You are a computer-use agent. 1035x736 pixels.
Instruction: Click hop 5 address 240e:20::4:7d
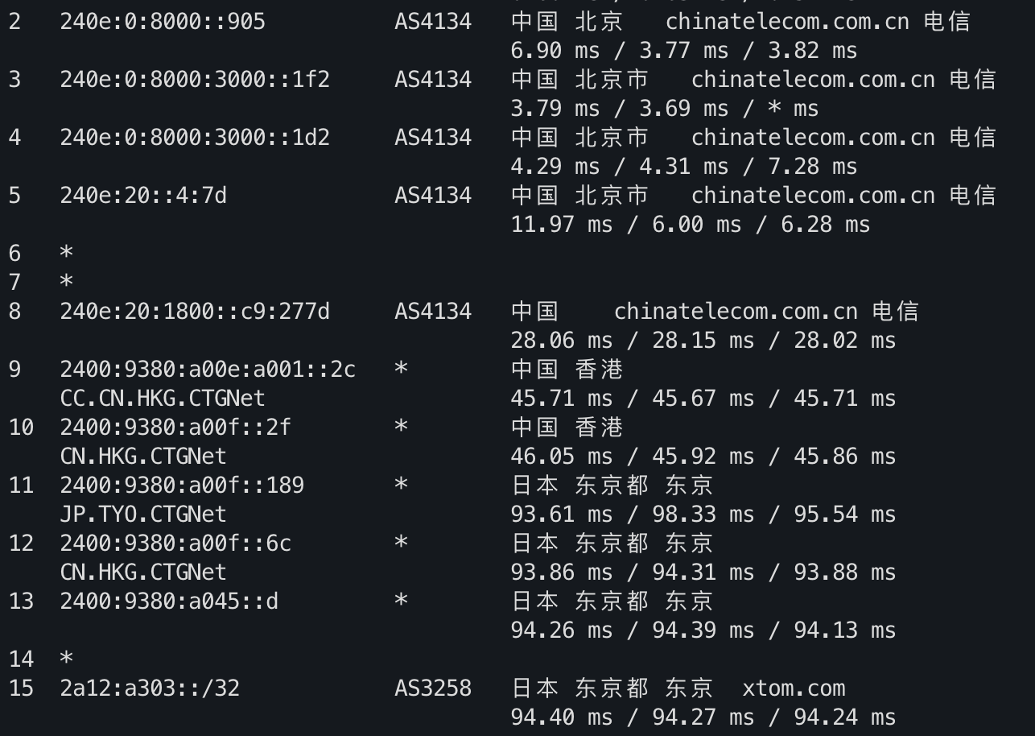143,196
